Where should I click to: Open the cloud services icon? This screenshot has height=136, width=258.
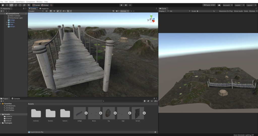(219, 5)
